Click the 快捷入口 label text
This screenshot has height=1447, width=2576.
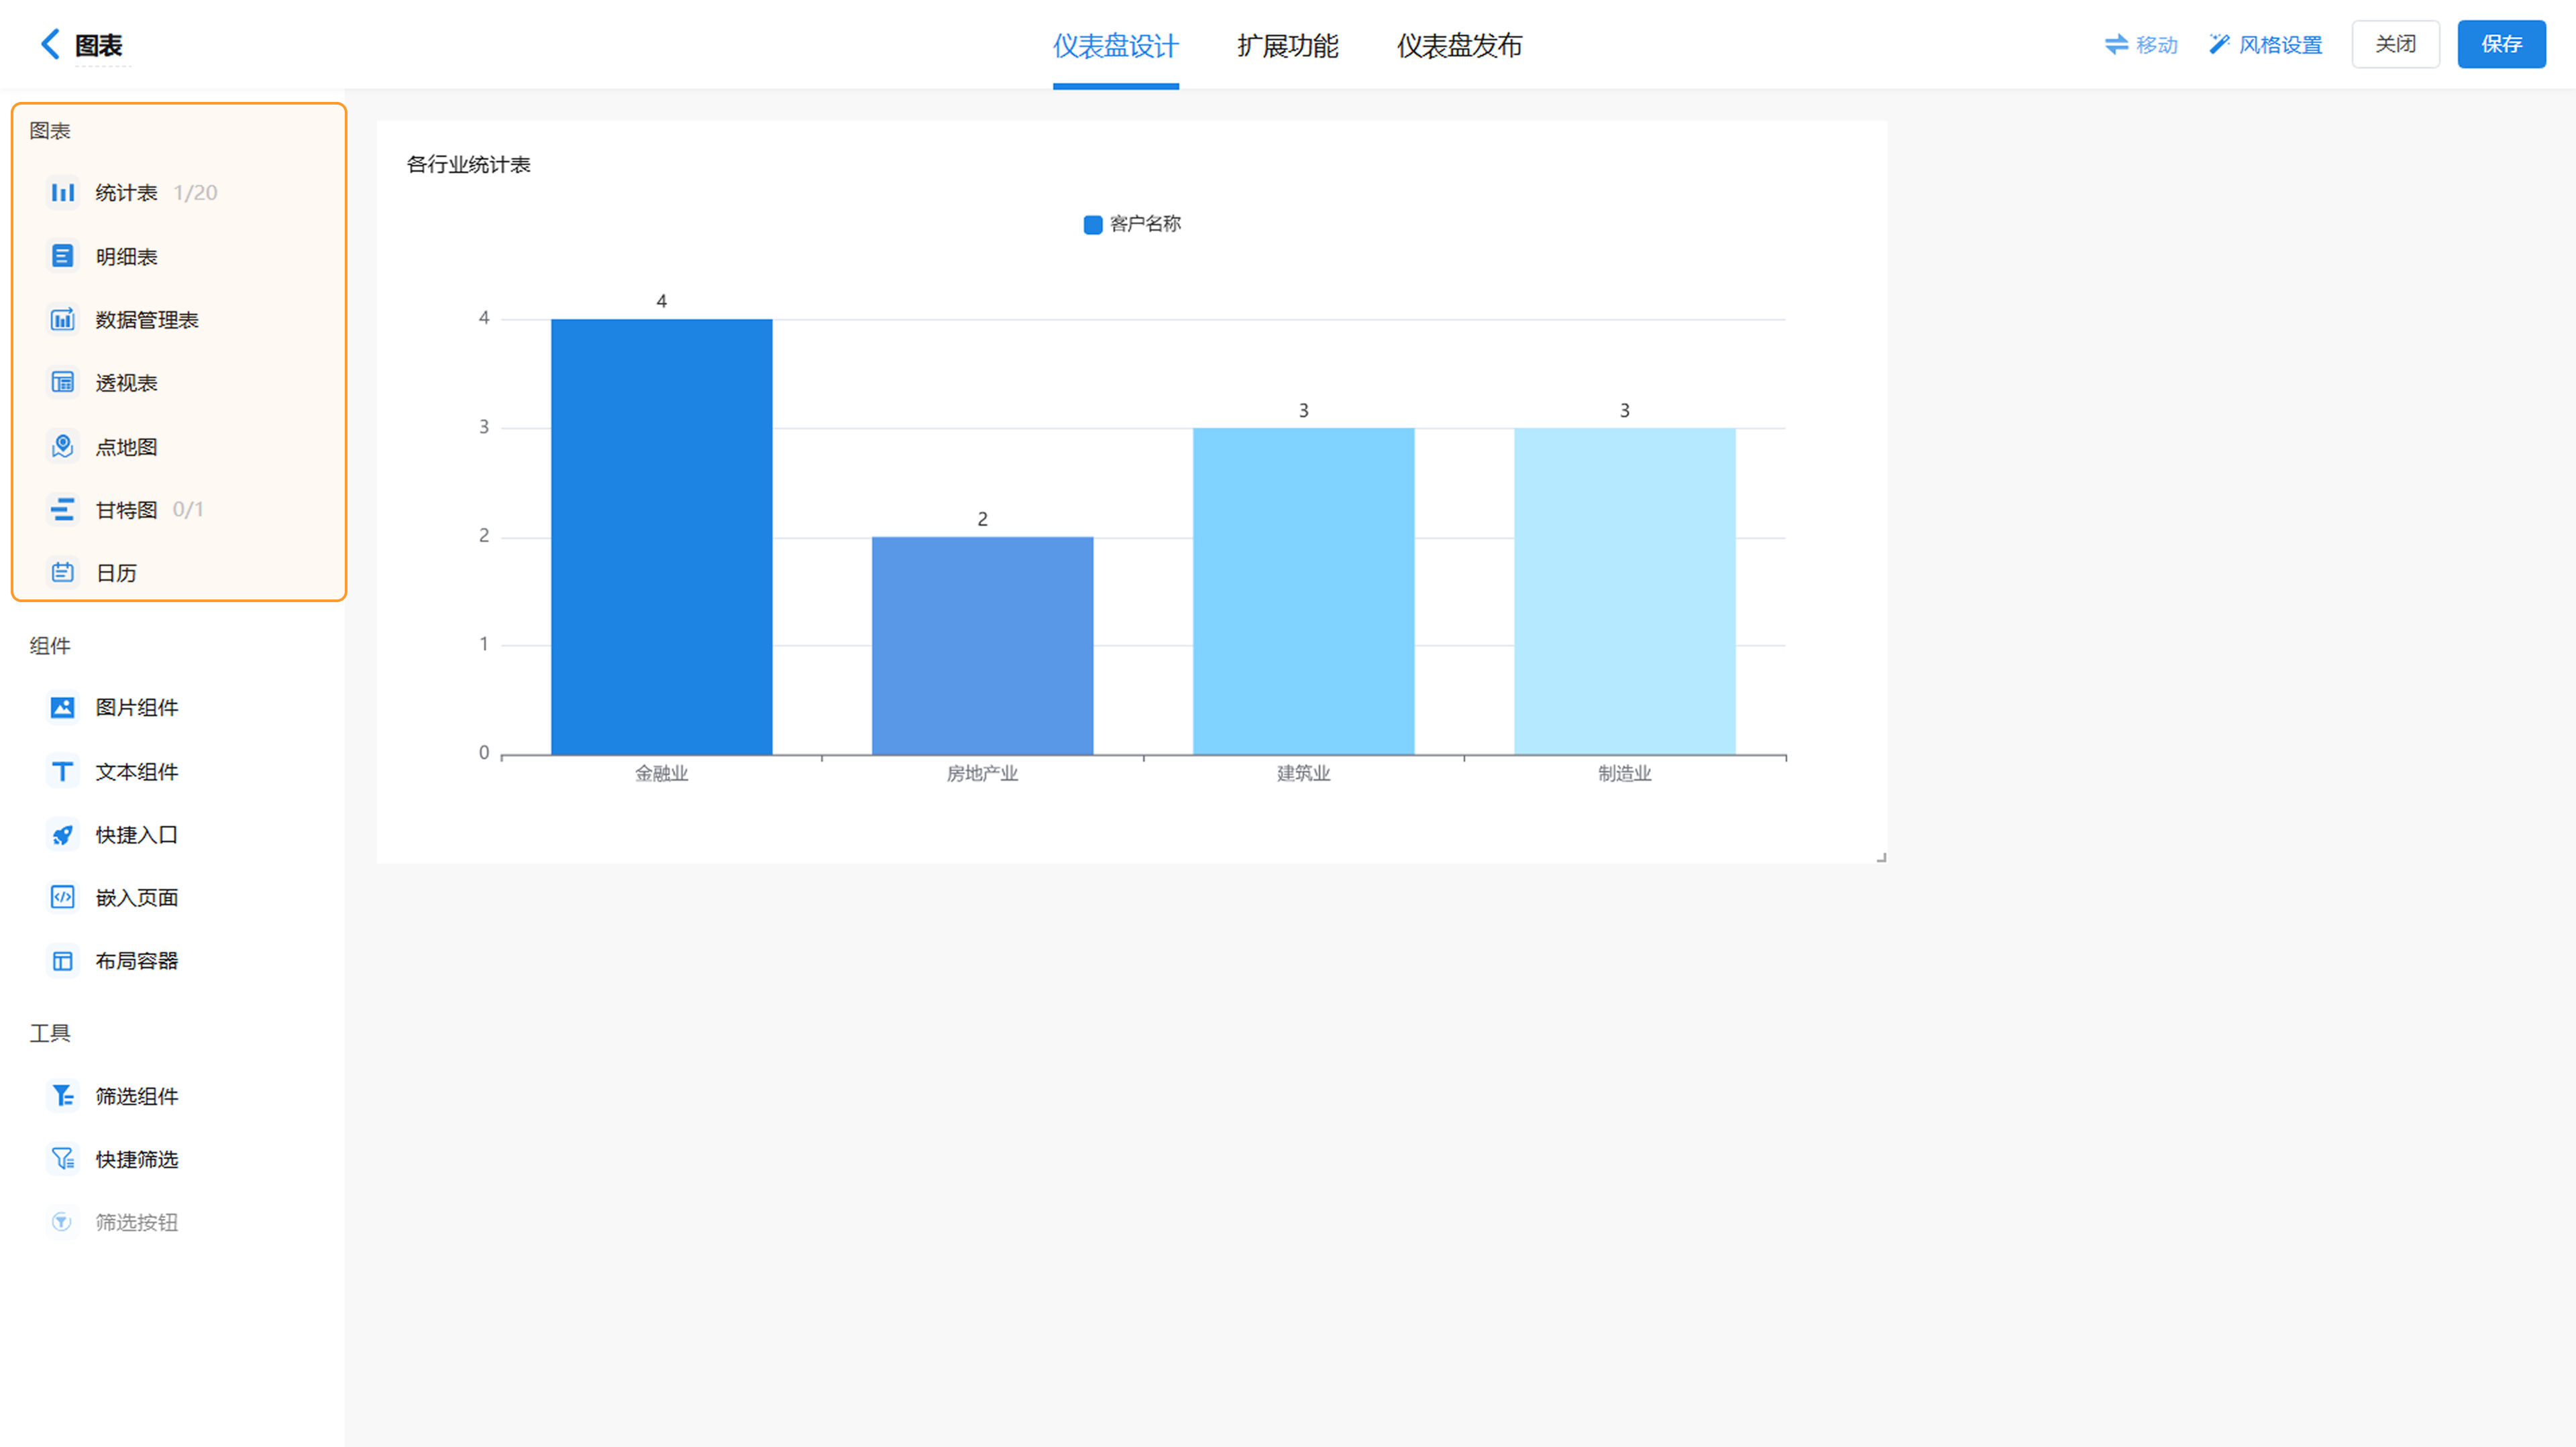tap(137, 834)
